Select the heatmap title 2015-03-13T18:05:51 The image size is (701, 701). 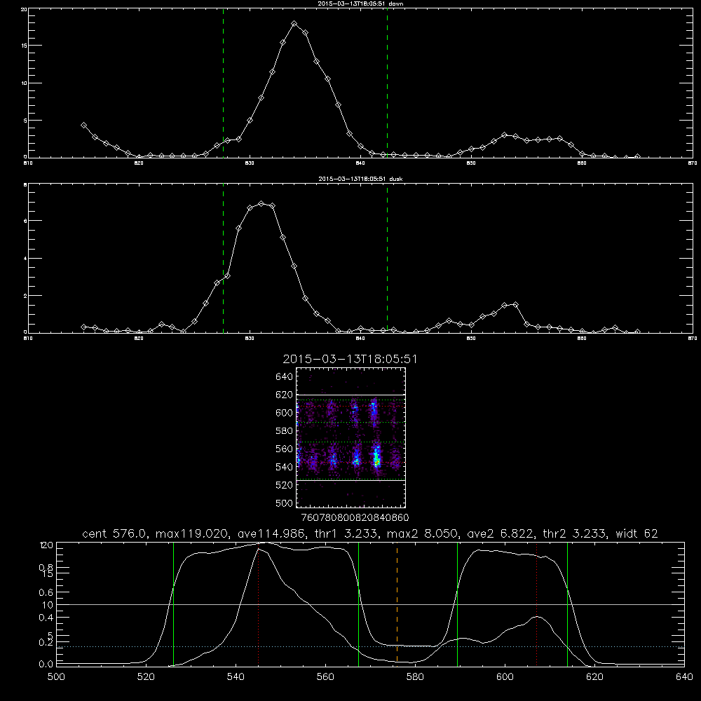click(350, 360)
